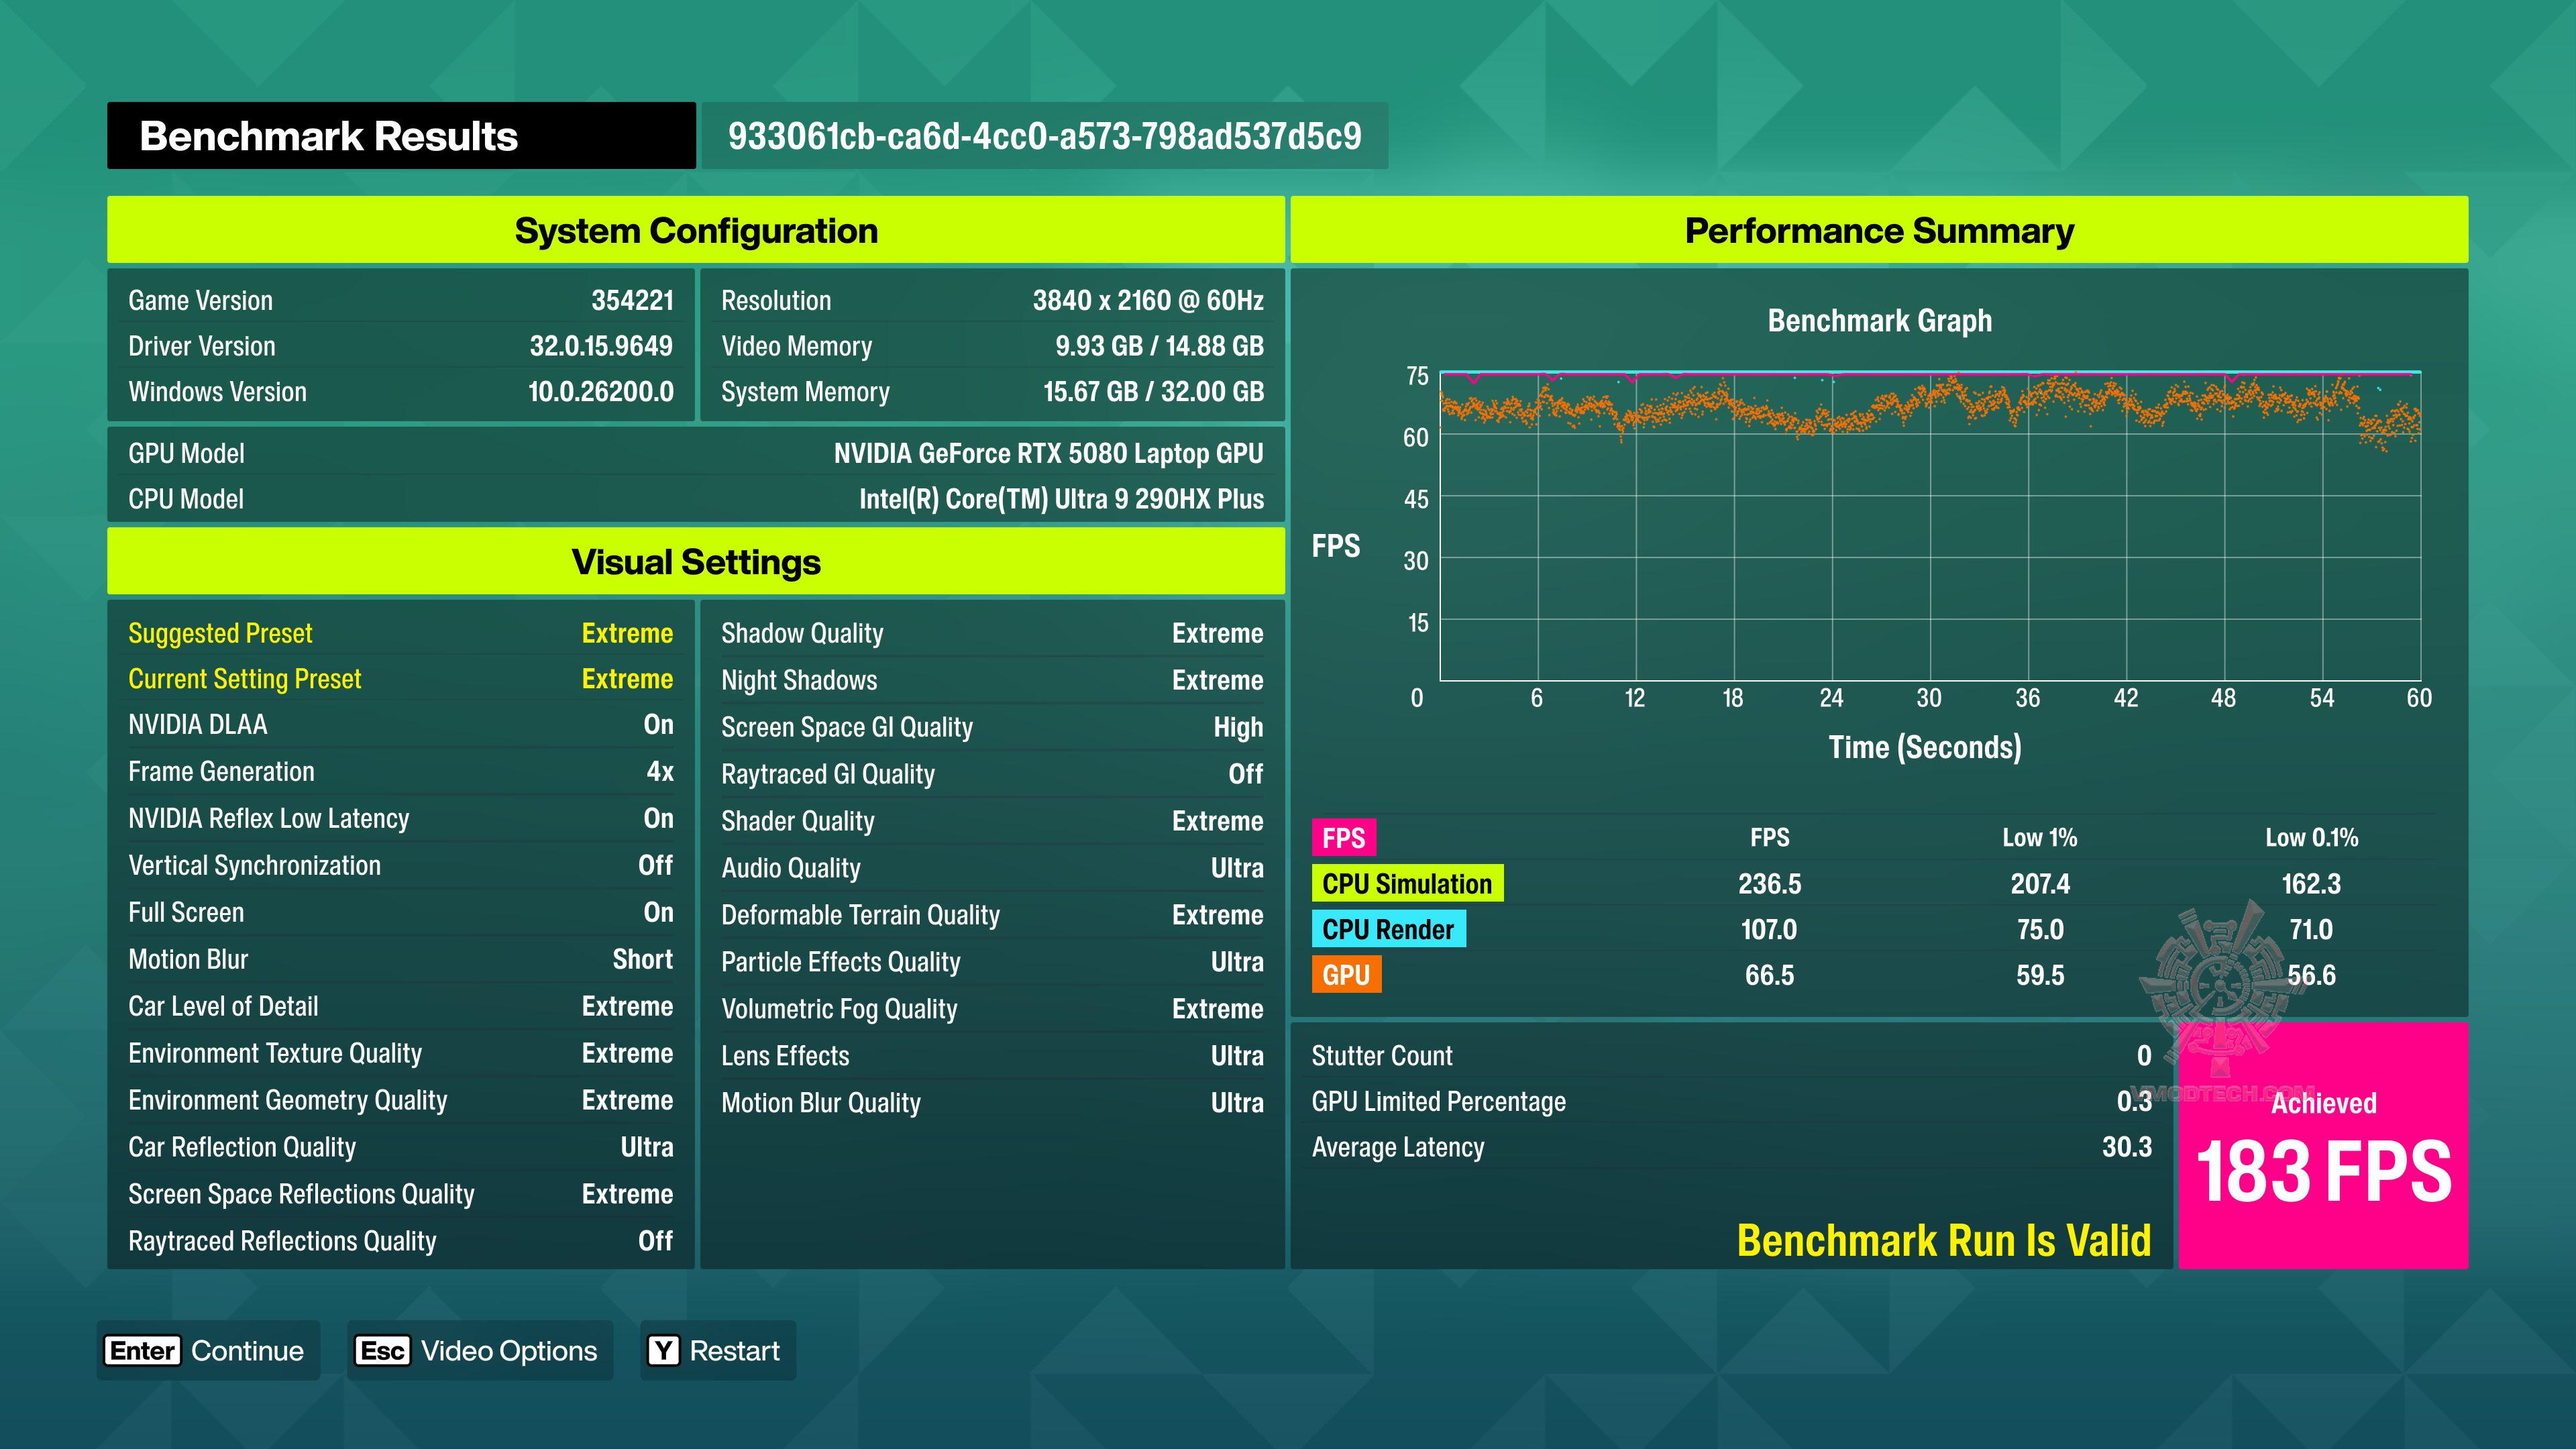Click the Full Screen row label
The image size is (2576, 1449).
coord(186,913)
